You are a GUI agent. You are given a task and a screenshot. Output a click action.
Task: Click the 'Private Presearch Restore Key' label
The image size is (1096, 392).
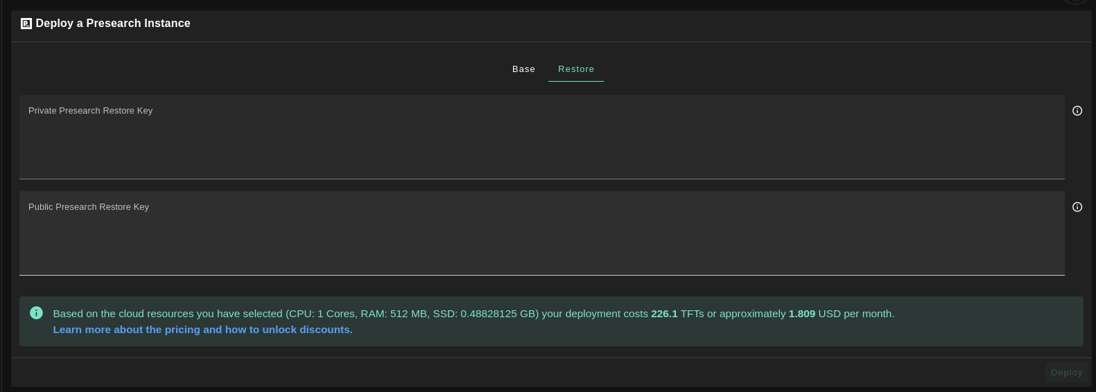(90, 111)
